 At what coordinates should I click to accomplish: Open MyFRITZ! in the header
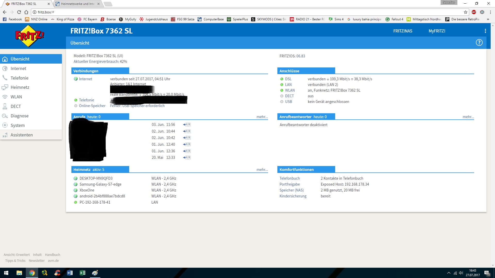pos(437,31)
